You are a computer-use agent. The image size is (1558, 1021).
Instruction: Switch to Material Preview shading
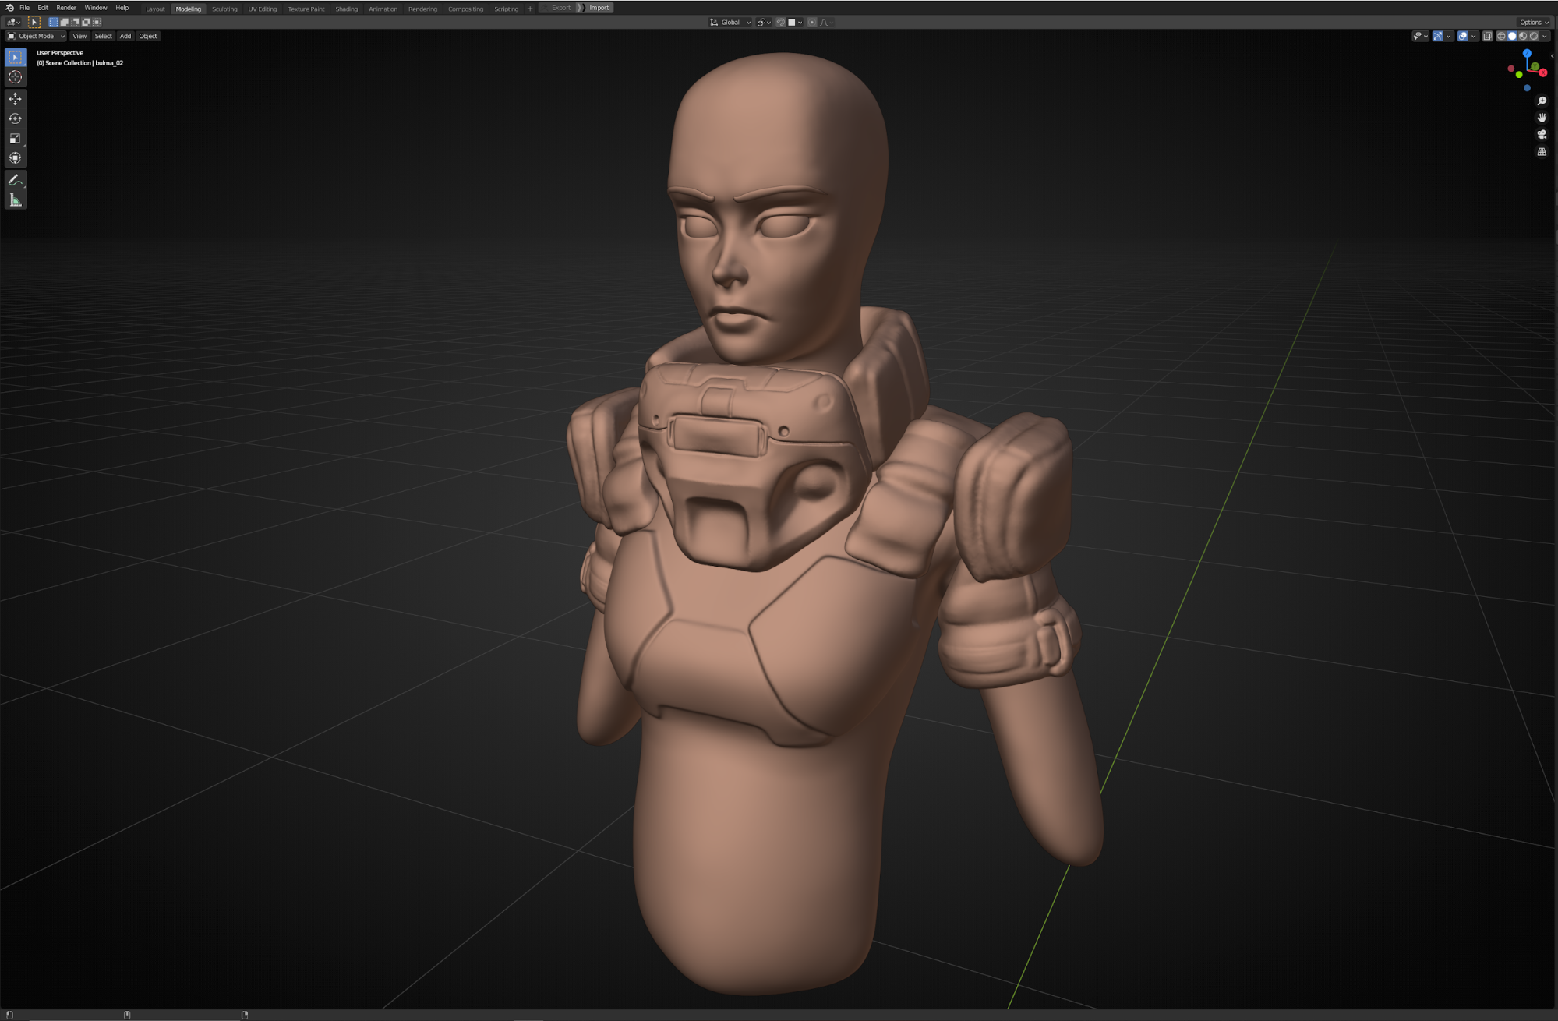click(x=1523, y=36)
